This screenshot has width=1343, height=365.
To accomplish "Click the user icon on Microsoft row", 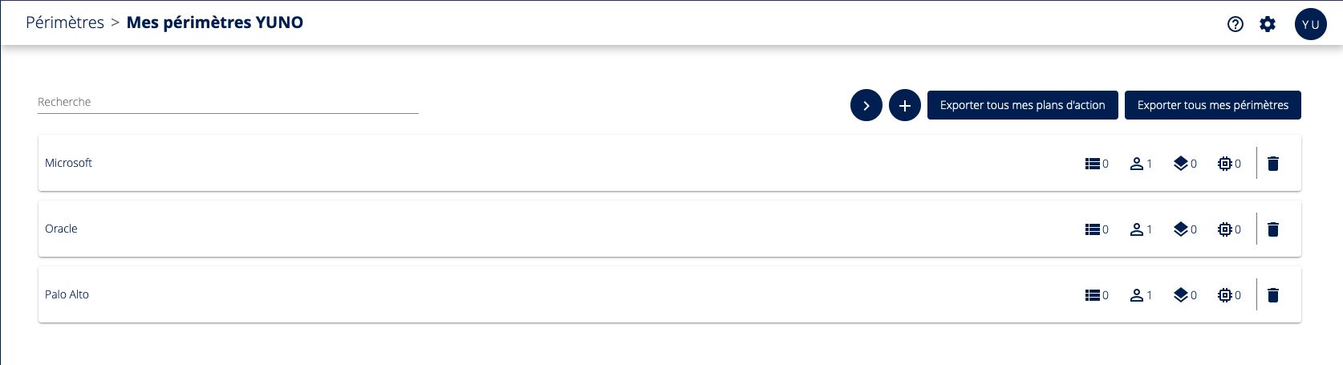I will coord(1137,164).
